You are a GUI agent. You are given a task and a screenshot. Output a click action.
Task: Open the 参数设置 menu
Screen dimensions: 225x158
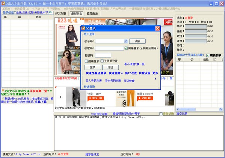[21, 9]
